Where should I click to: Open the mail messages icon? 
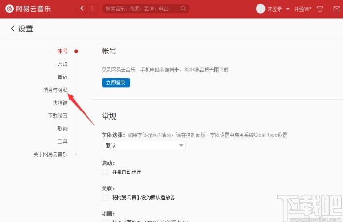point(337,9)
